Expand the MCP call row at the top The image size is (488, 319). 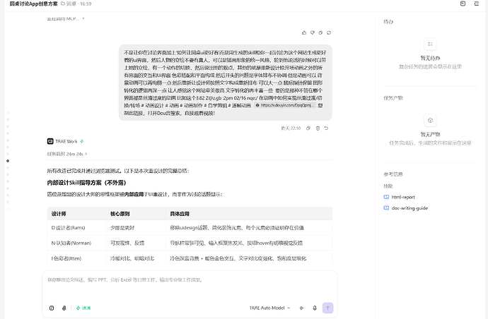(x=66, y=18)
